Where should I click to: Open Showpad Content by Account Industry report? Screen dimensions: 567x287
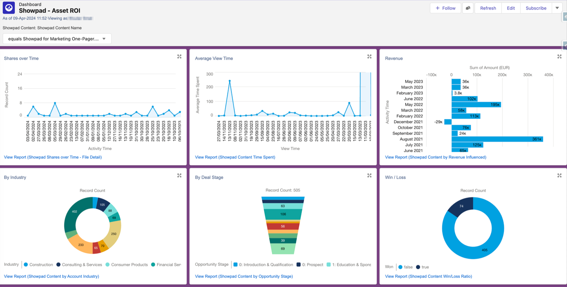[51, 276]
